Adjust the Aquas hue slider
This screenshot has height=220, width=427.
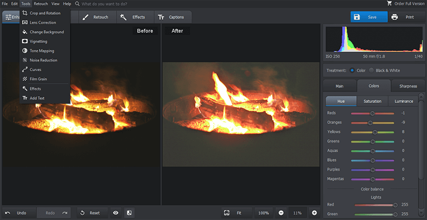click(x=373, y=151)
